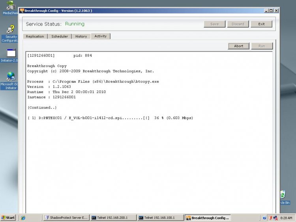Maximize the Breakthrough Config window
This screenshot has width=296, height=222.
(x=271, y=11)
